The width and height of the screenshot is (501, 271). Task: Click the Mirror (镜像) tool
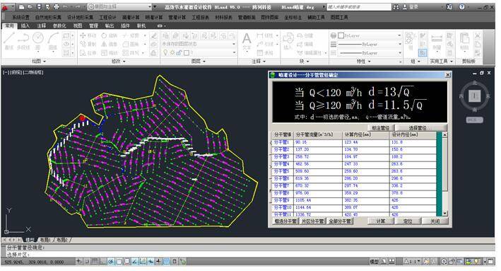pos(110,44)
